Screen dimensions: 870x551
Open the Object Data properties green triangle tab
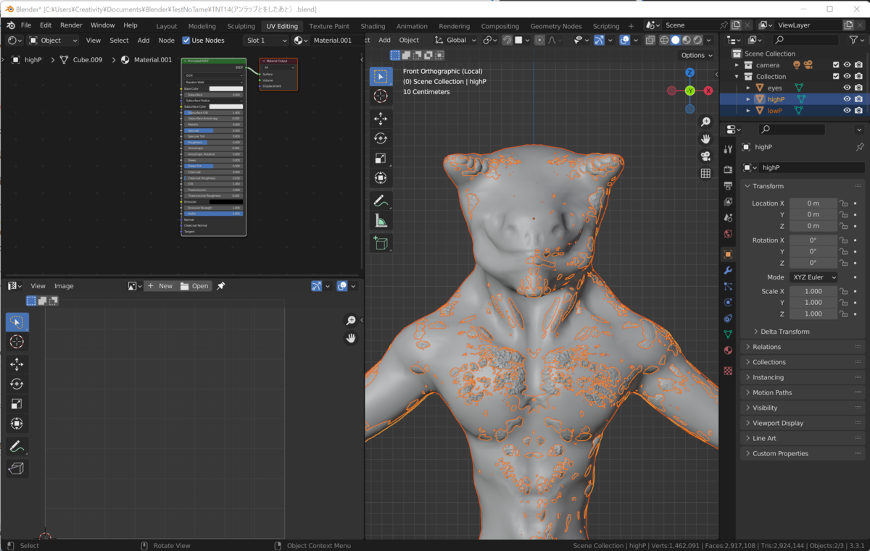tap(728, 334)
